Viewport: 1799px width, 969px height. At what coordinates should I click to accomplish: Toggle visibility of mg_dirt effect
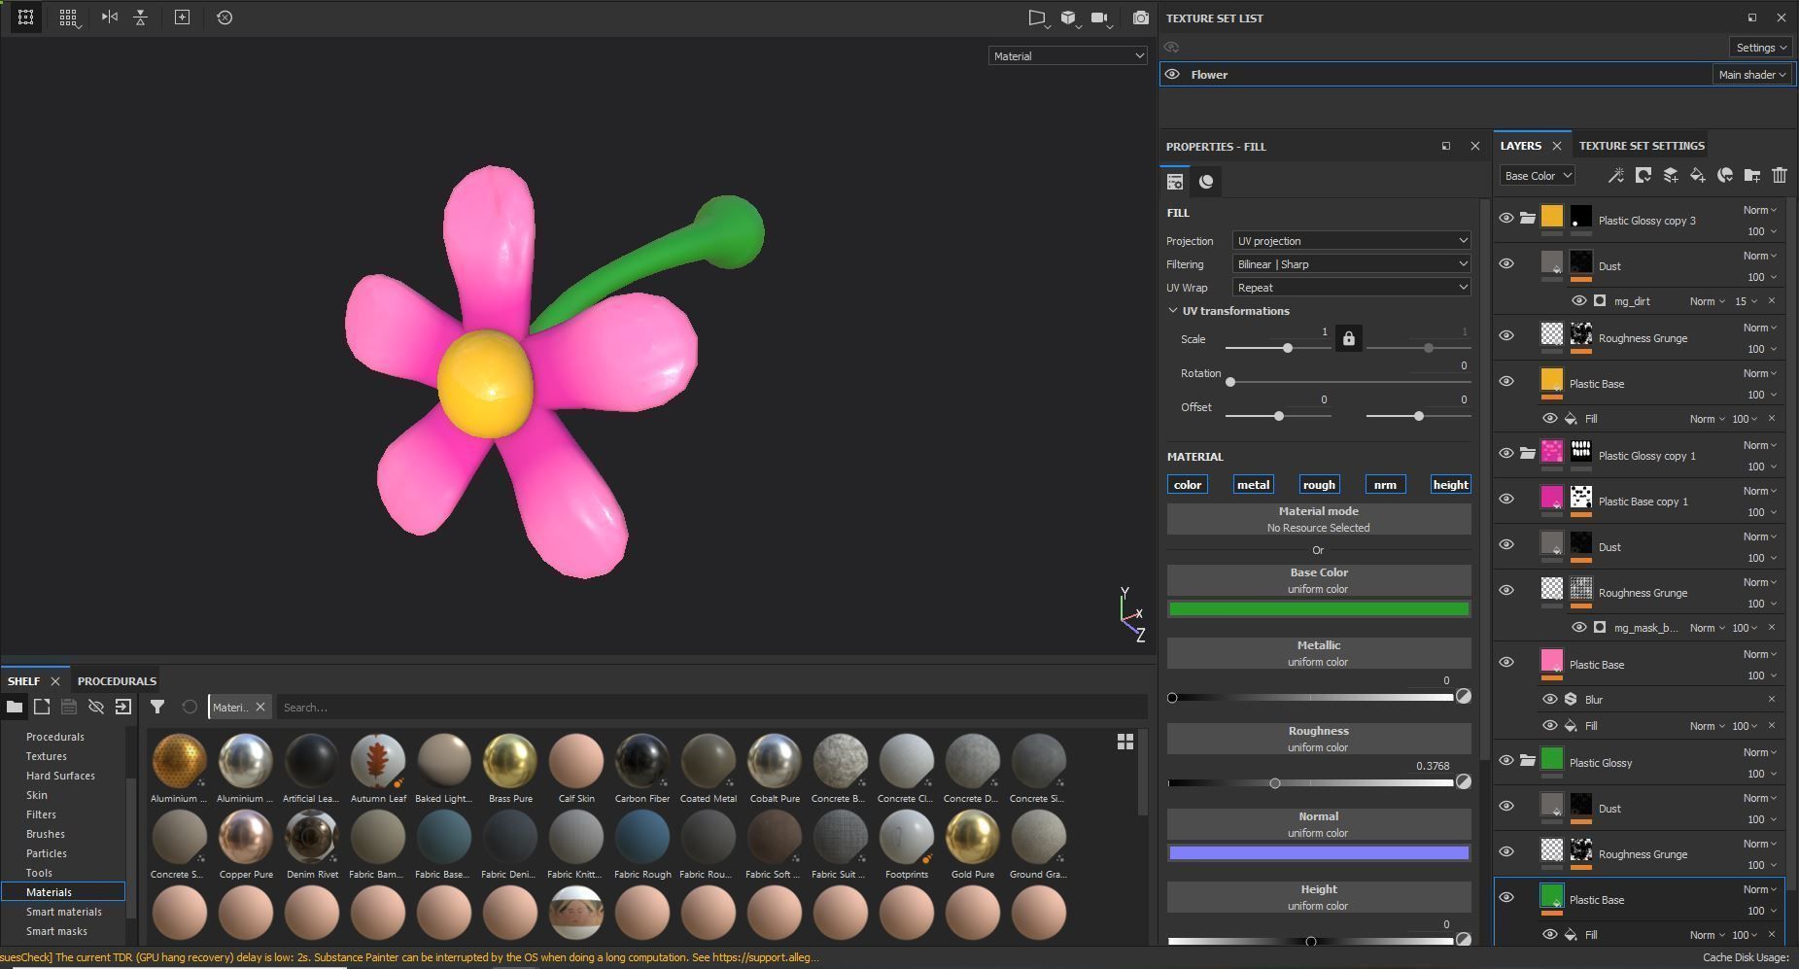tap(1579, 301)
